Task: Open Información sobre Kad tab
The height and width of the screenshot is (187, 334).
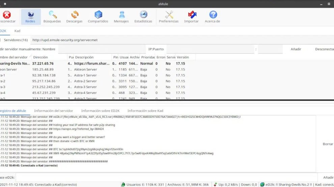Action: pos(145,111)
